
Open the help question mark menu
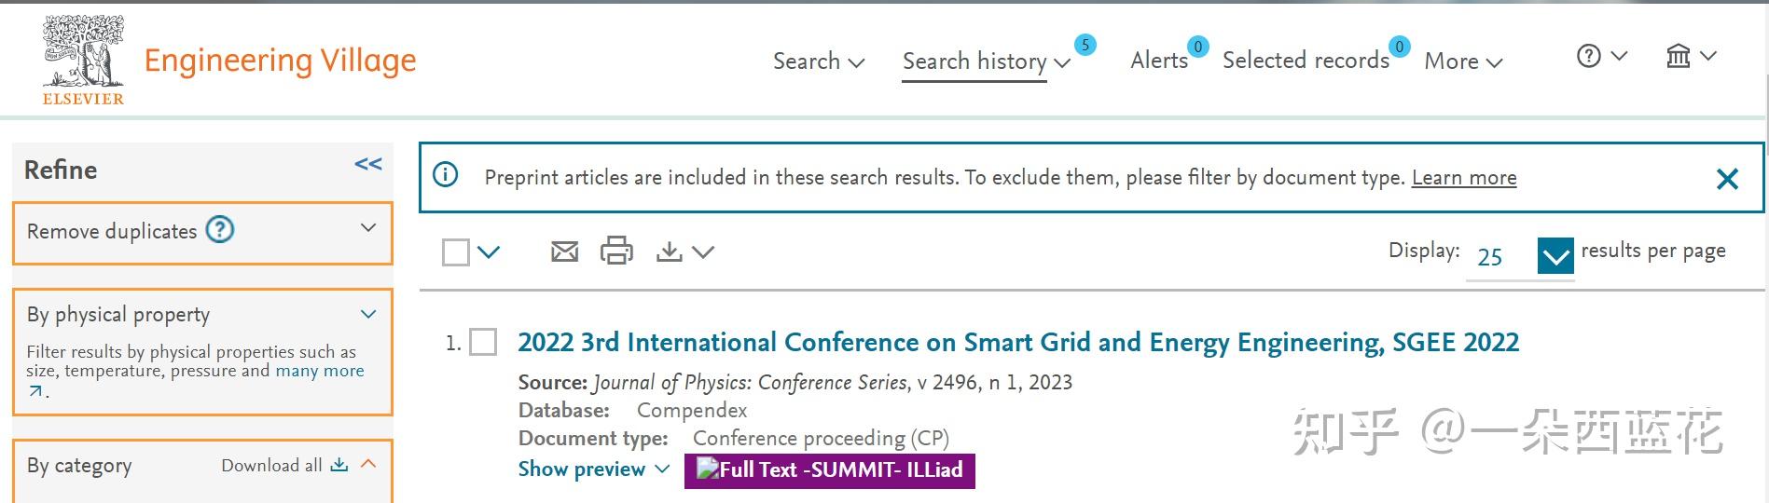tap(1589, 57)
